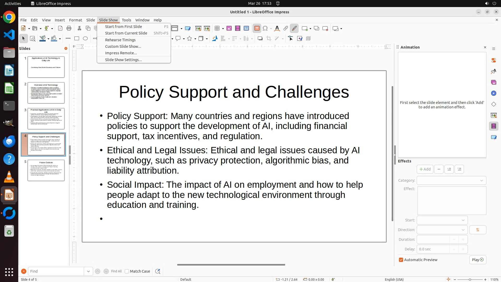Click the zoom slider in status bar

[x=470, y=280]
